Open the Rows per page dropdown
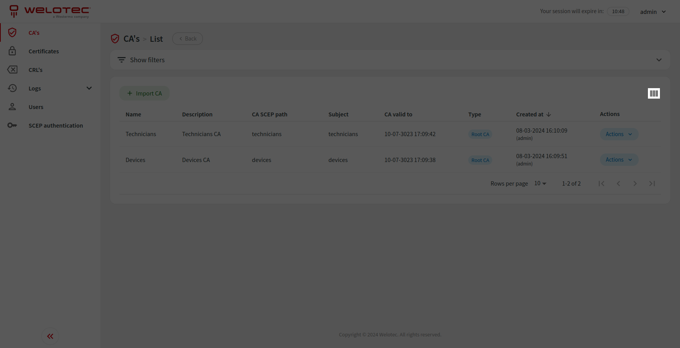Screen dimensions: 680x348 coord(540,184)
